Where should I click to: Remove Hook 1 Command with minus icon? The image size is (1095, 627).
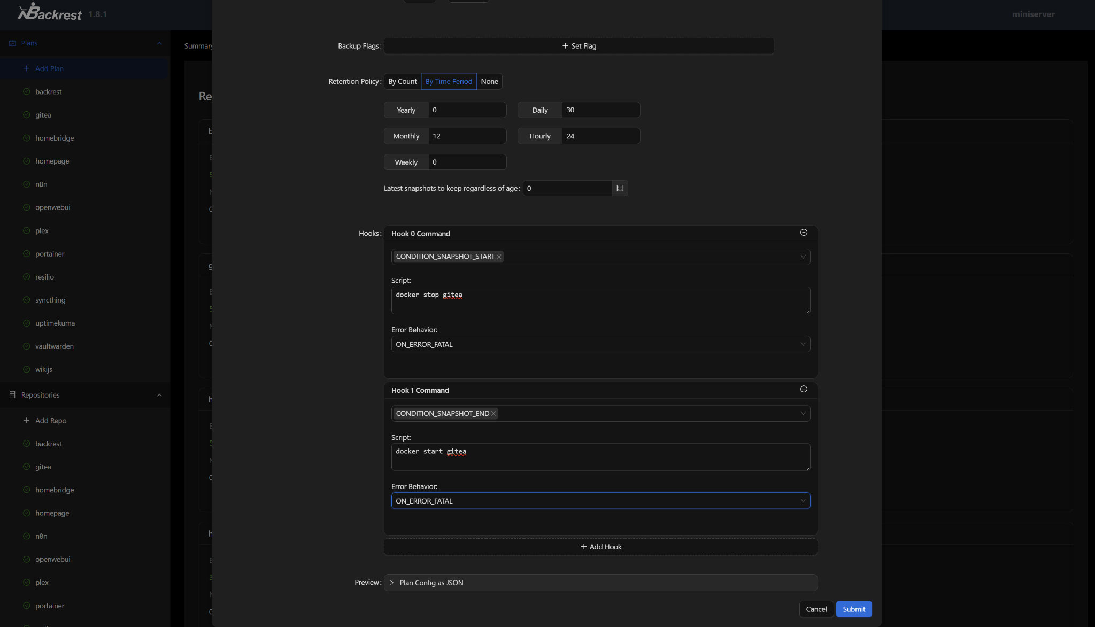(x=804, y=389)
